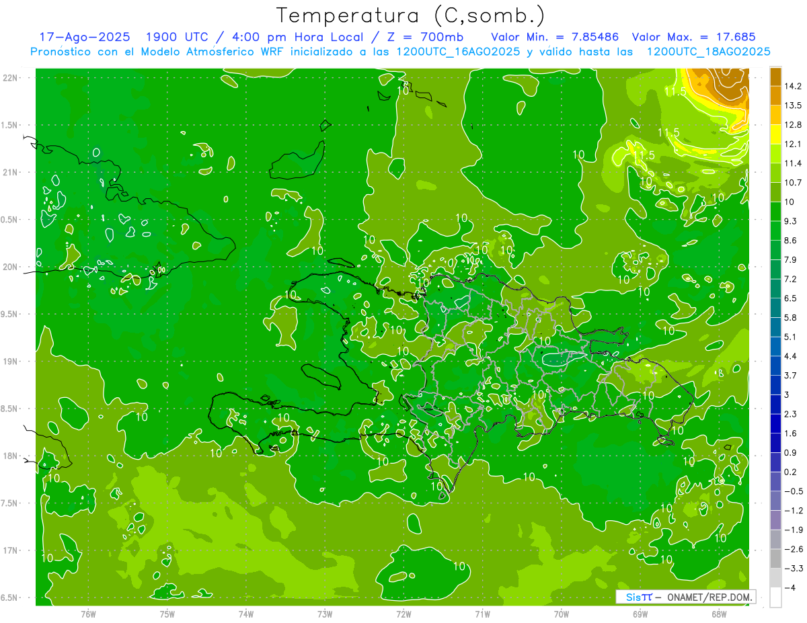Viewport: 807px width, 623px height.
Task: Click the blue legend swatch between 3 and 3.7
Action: 775,385
